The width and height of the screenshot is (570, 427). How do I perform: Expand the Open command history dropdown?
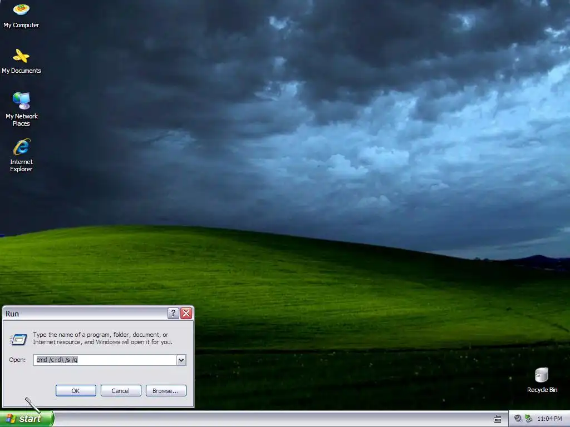point(181,360)
